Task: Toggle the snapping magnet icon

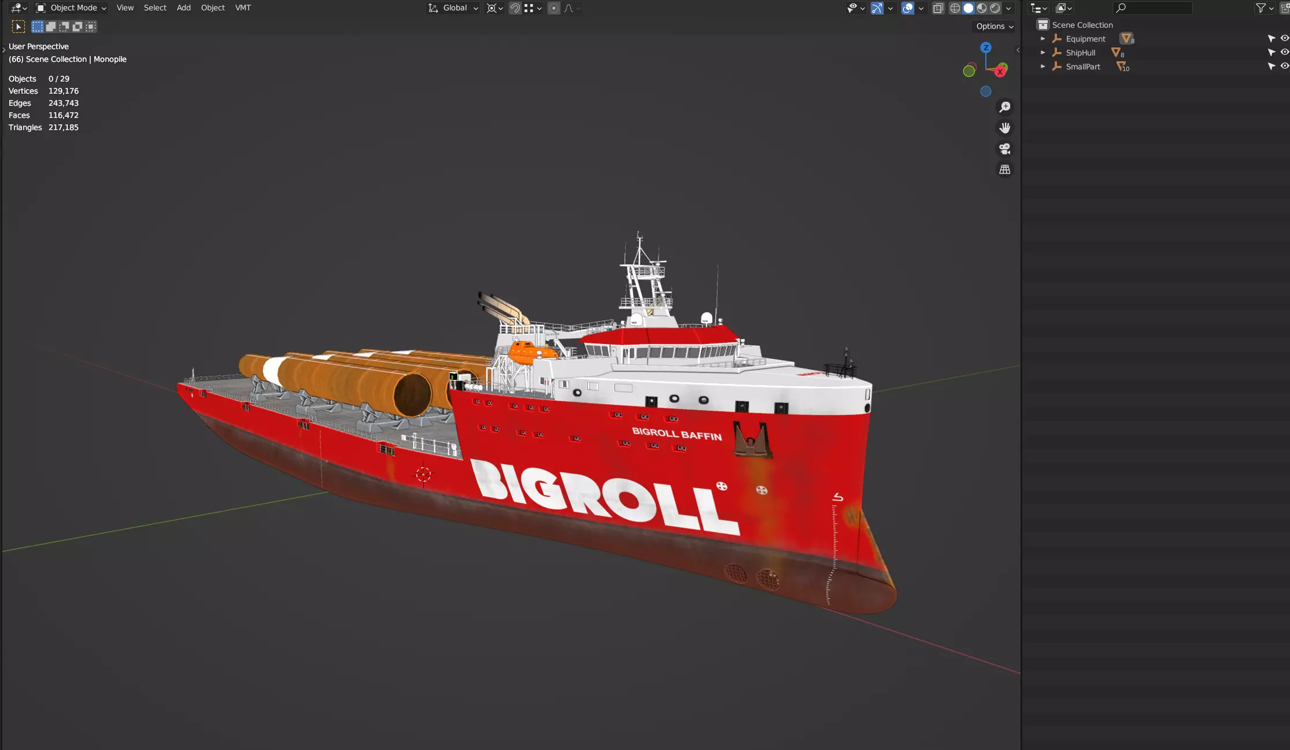Action: [515, 8]
